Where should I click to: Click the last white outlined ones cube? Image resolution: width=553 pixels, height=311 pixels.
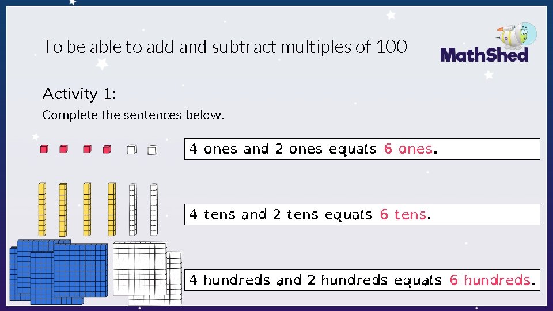click(x=152, y=150)
